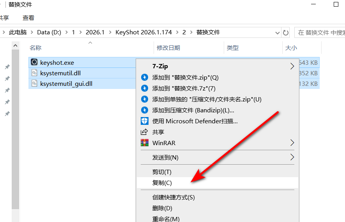This screenshot has width=345, height=222.
Task: Click the ksystemutil_gui.dll file icon
Action: (34, 83)
